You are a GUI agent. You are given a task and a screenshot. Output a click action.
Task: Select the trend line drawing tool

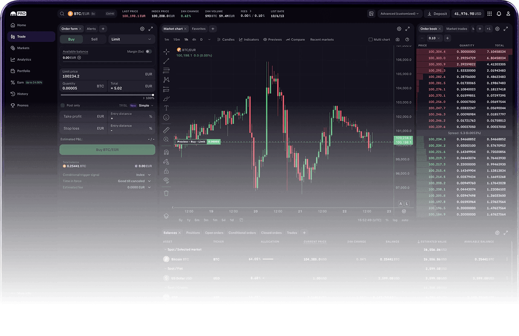[x=166, y=61]
